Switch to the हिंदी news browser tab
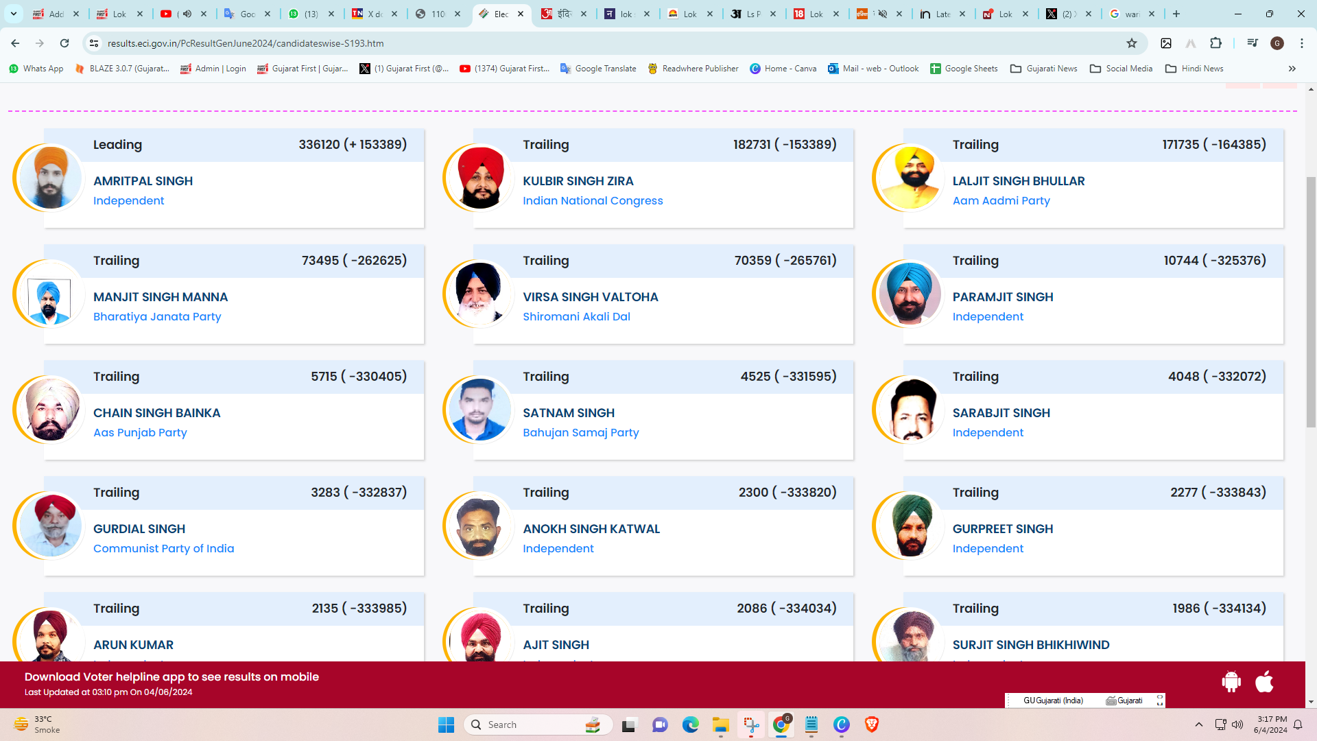Image resolution: width=1317 pixels, height=741 pixels. tap(565, 14)
